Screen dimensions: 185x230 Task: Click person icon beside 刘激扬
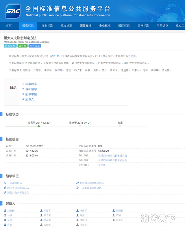tap(5, 211)
